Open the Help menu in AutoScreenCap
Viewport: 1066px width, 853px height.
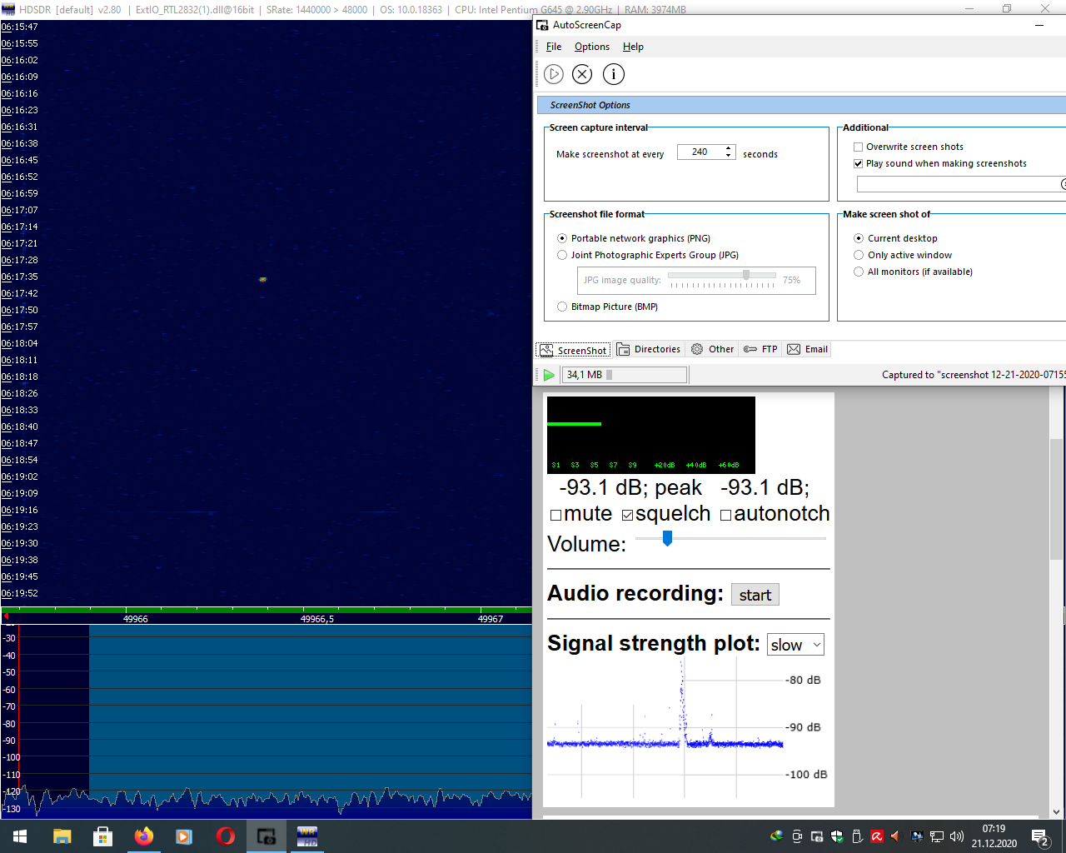click(633, 47)
